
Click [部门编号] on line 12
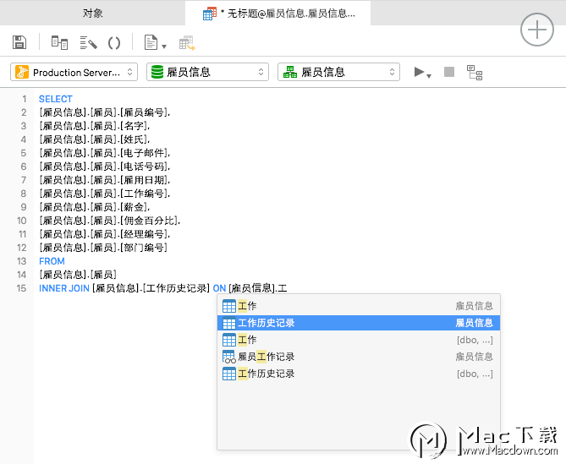click(x=144, y=248)
